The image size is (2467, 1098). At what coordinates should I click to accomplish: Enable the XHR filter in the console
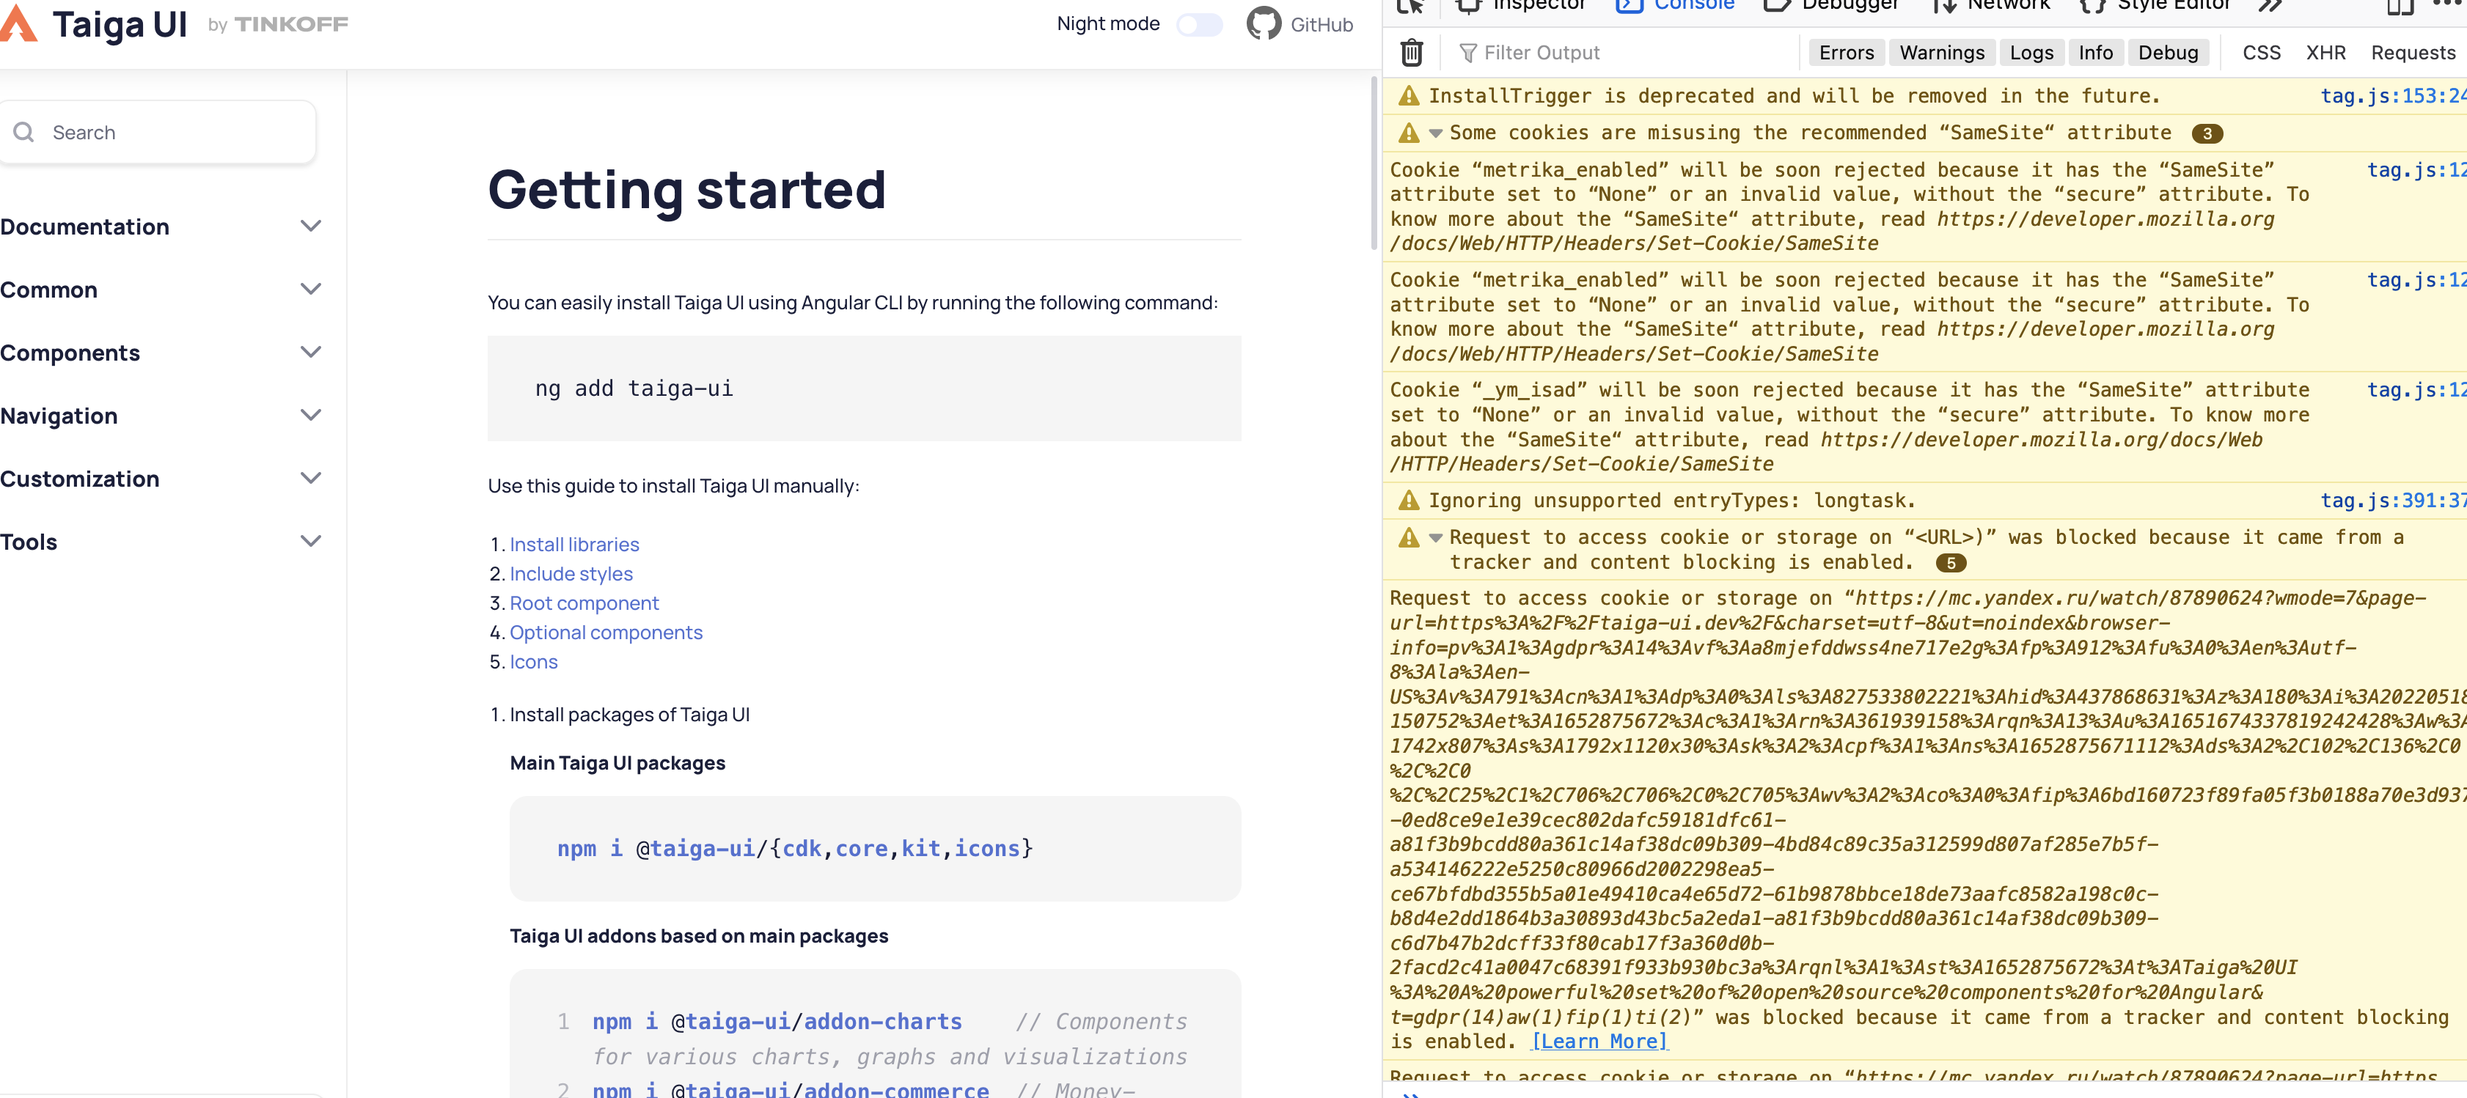click(2325, 53)
